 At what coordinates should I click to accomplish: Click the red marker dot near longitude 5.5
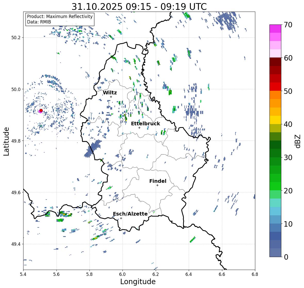[41, 110]
